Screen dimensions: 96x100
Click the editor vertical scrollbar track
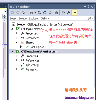pyautogui.click(x=5, y=45)
